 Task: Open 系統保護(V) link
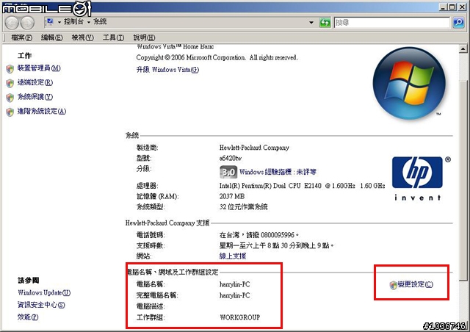click(35, 97)
